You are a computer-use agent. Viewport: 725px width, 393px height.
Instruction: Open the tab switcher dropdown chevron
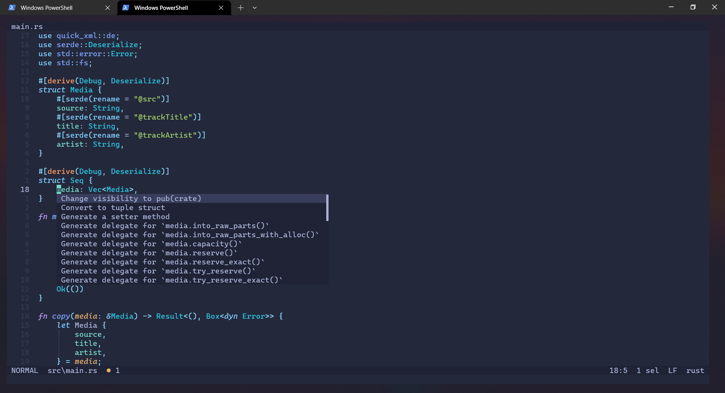[x=255, y=8]
